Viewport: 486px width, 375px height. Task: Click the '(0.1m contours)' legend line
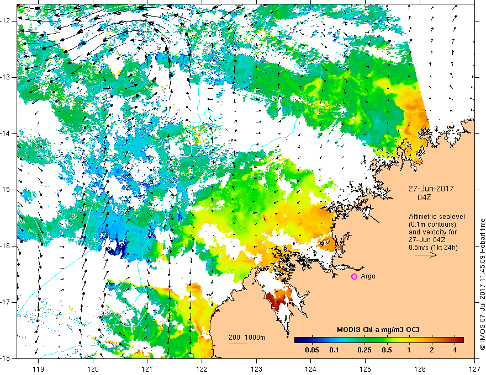(432, 224)
